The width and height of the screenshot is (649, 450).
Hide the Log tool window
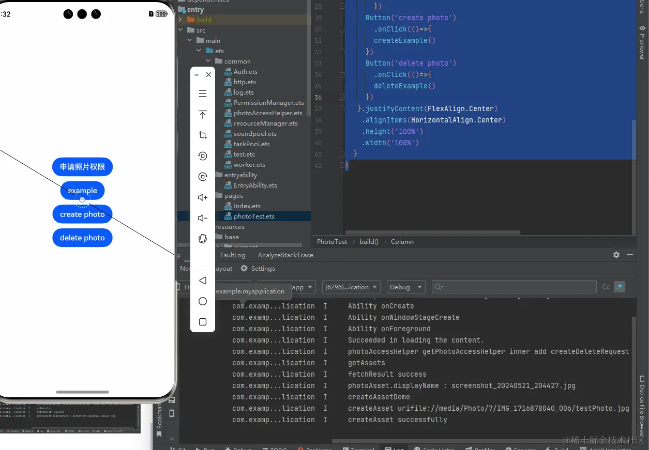tap(630, 255)
